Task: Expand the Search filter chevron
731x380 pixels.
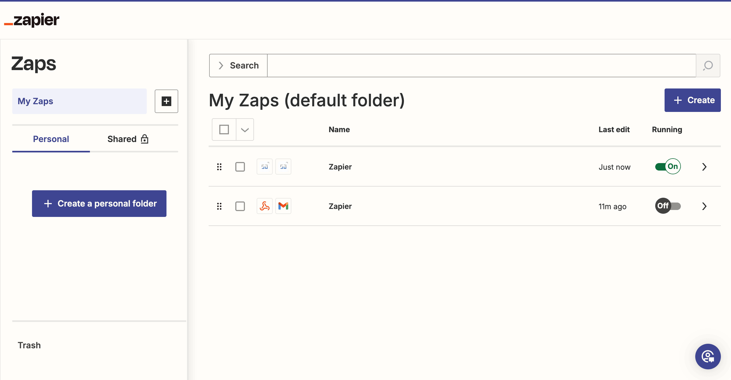Action: 221,66
